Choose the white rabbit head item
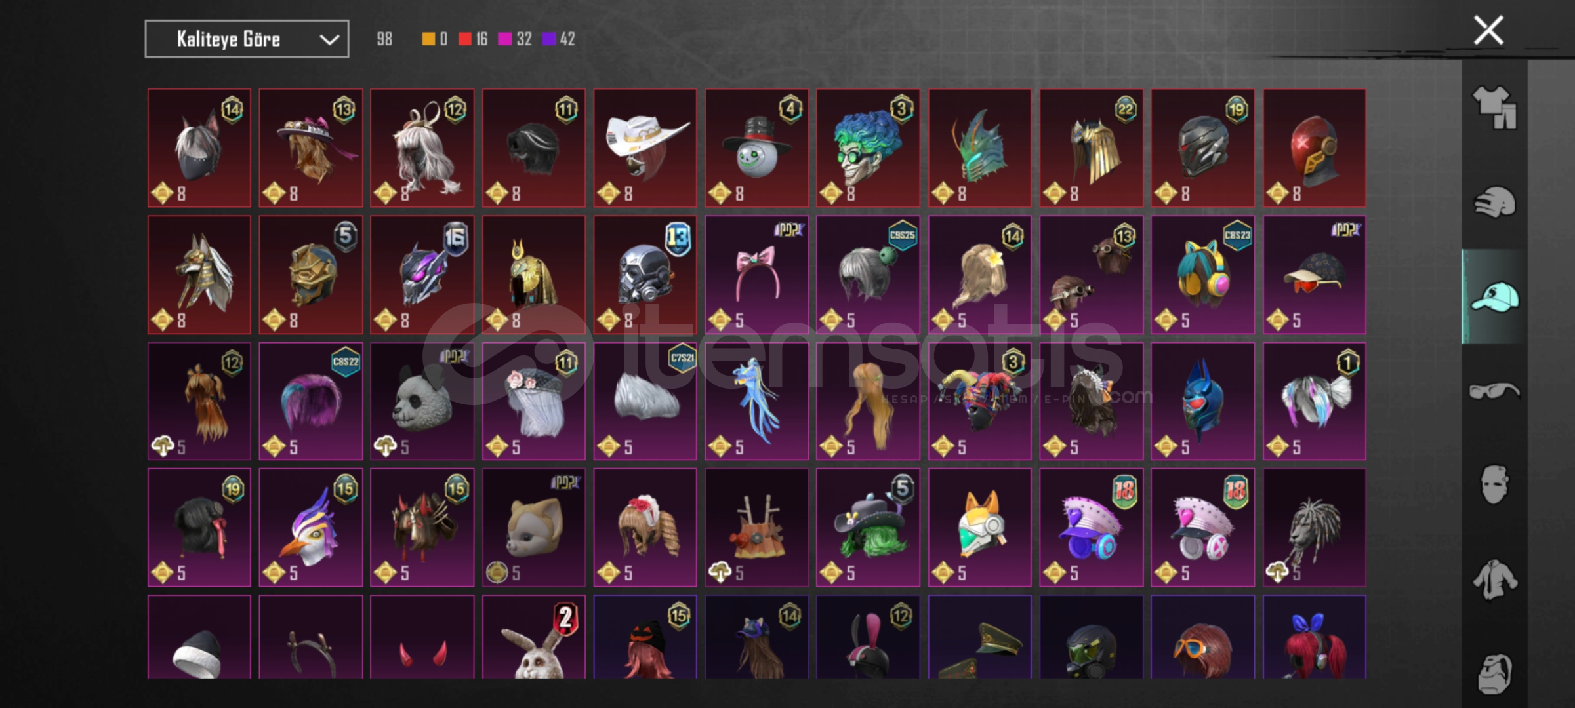1575x708 pixels. click(534, 637)
